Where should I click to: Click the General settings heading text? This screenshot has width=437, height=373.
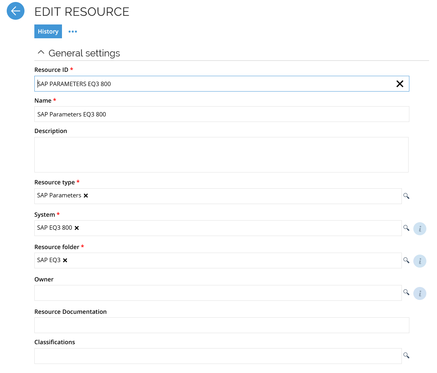84,53
